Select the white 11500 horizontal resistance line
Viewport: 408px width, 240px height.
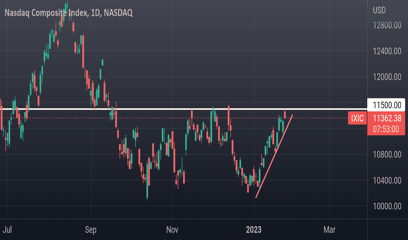[183, 109]
